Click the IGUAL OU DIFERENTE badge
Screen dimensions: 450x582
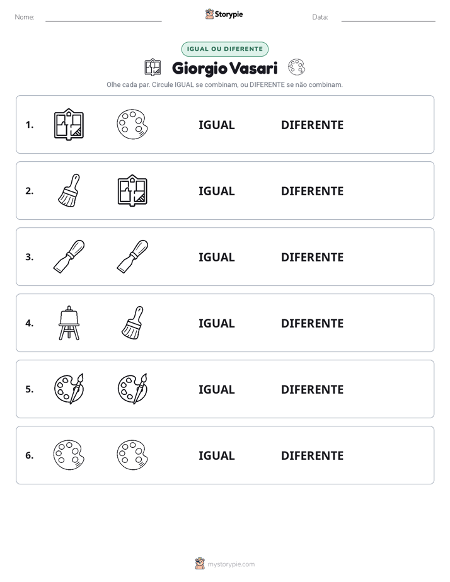point(224,49)
